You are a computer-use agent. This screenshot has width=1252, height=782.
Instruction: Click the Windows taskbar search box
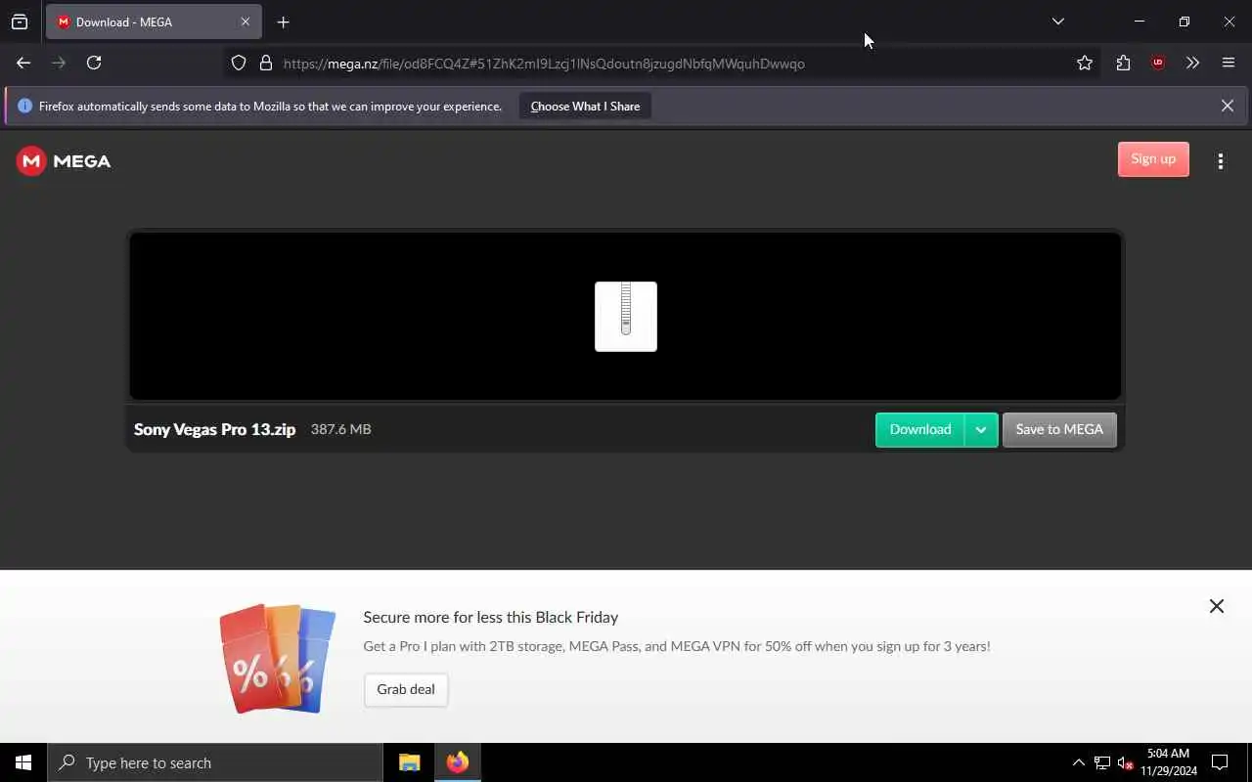tap(215, 762)
